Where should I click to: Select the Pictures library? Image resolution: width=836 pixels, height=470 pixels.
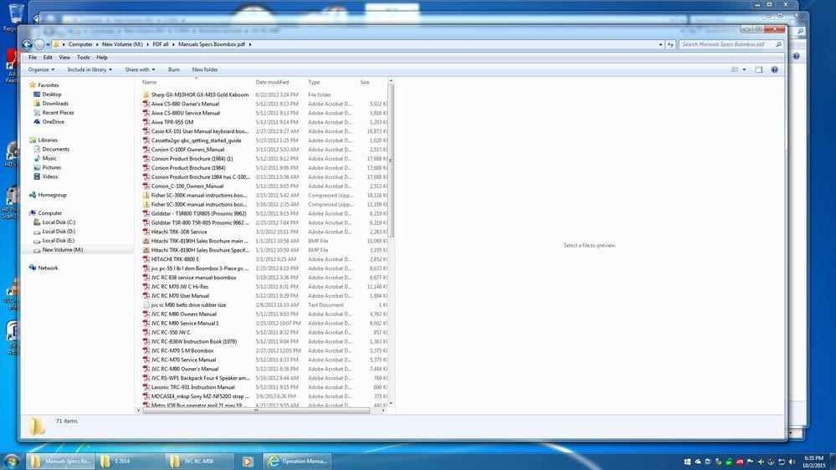[52, 167]
